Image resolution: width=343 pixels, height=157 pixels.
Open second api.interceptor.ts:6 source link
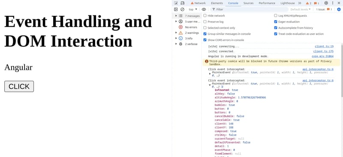[318, 80]
